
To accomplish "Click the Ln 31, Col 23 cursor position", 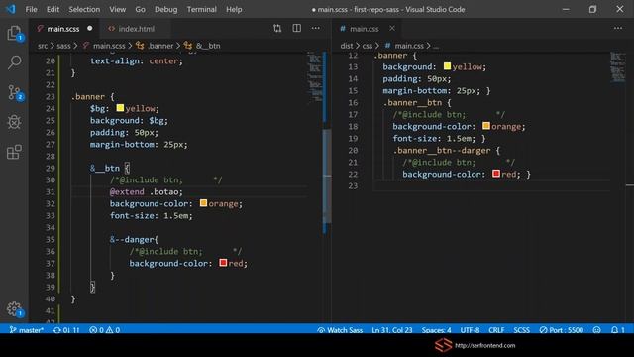I will click(x=392, y=330).
